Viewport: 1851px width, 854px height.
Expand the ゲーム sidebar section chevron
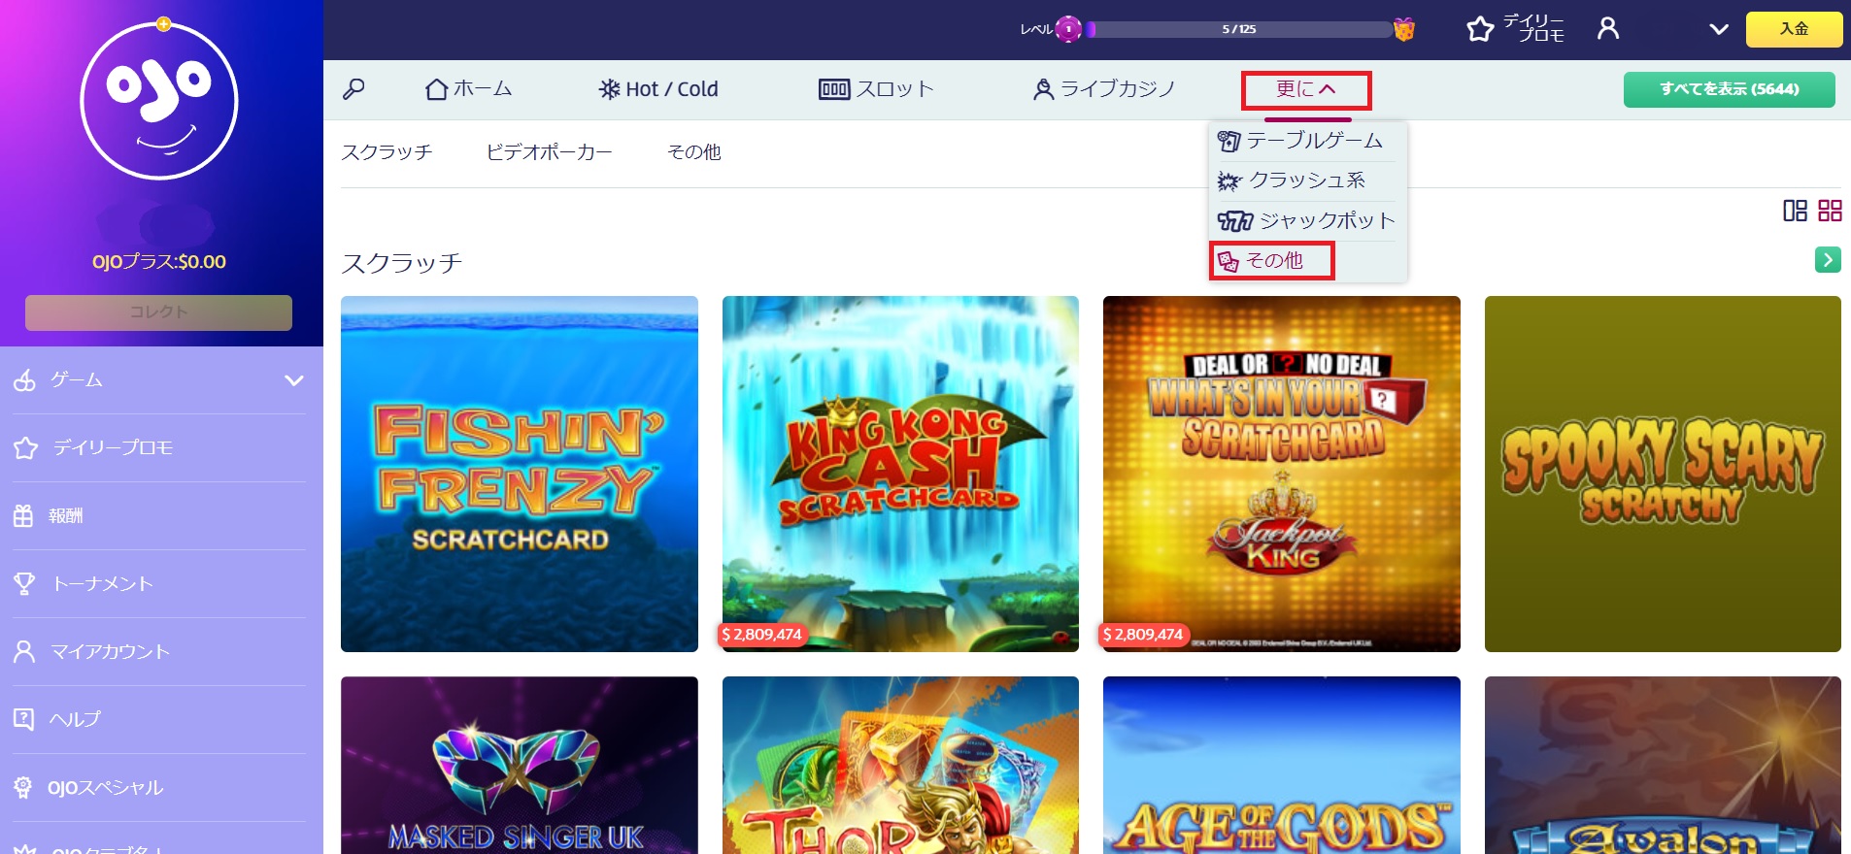[294, 380]
